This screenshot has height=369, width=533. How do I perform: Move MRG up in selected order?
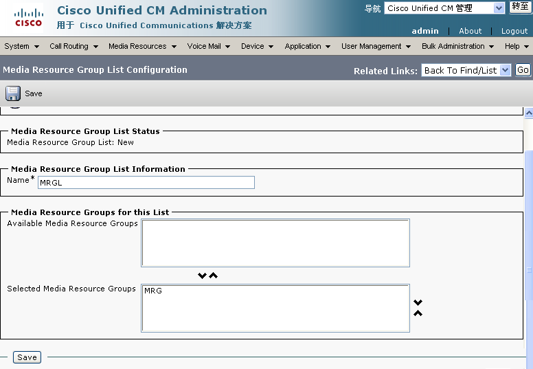point(418,313)
